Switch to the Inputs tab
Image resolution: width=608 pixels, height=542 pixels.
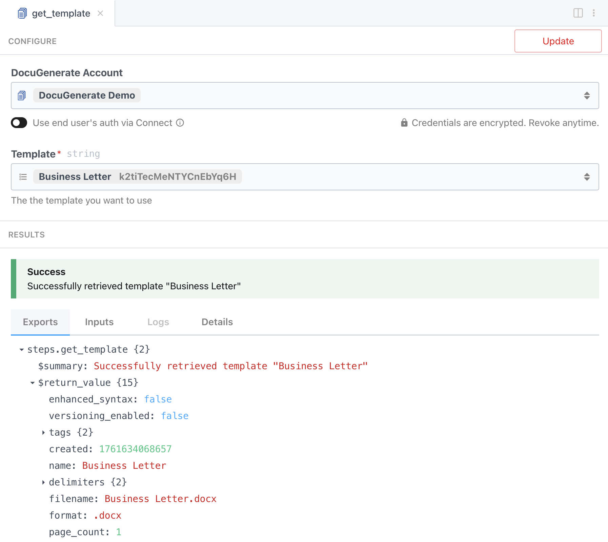pos(99,322)
